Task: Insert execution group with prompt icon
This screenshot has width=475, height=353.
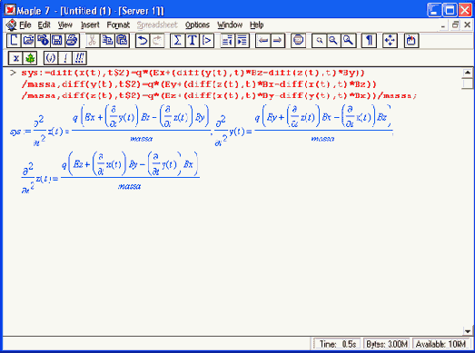Action: coord(206,40)
